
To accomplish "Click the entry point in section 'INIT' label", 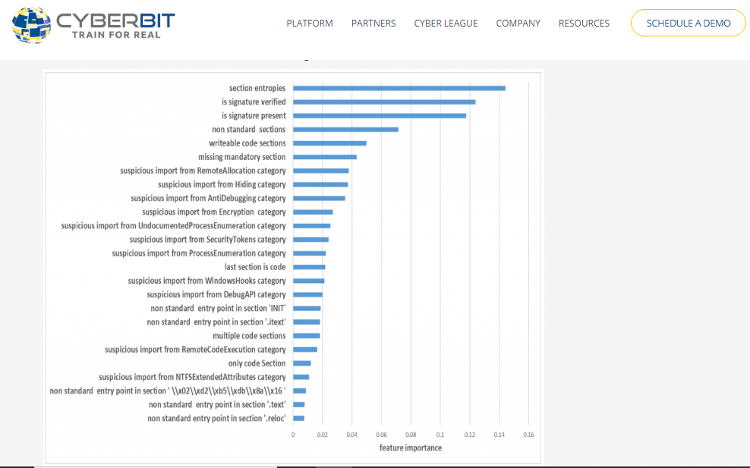I will (x=218, y=309).
